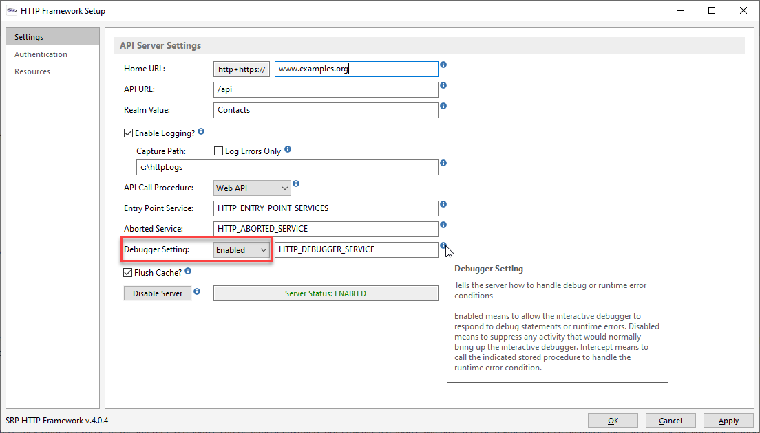Click the http+https:// protocol button

(x=242, y=69)
